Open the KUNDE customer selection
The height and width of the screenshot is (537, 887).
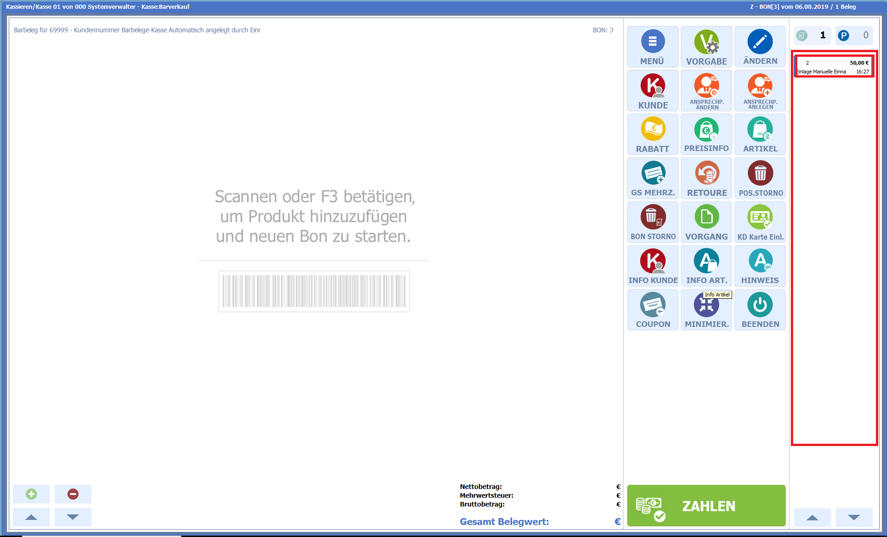pyautogui.click(x=652, y=91)
